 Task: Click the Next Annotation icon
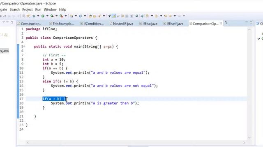(x=147, y=16)
